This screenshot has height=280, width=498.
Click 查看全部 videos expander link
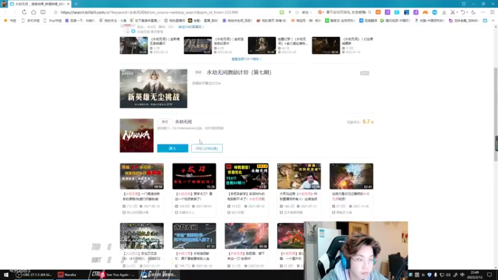[247, 59]
